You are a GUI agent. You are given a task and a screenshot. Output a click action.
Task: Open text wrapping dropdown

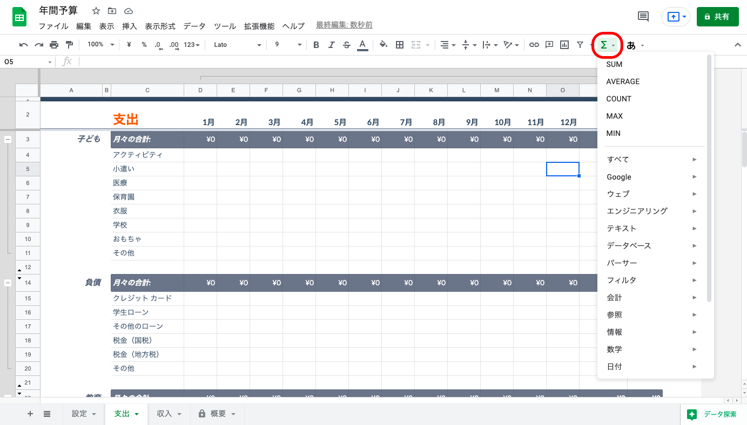pyautogui.click(x=490, y=45)
